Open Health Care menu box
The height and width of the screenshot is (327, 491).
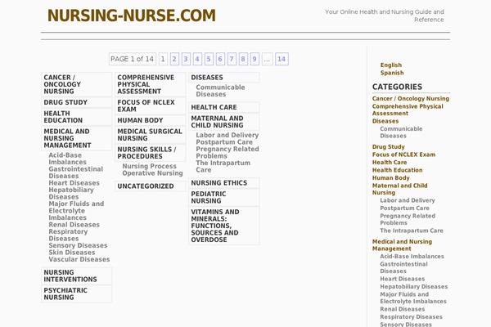[x=224, y=107]
